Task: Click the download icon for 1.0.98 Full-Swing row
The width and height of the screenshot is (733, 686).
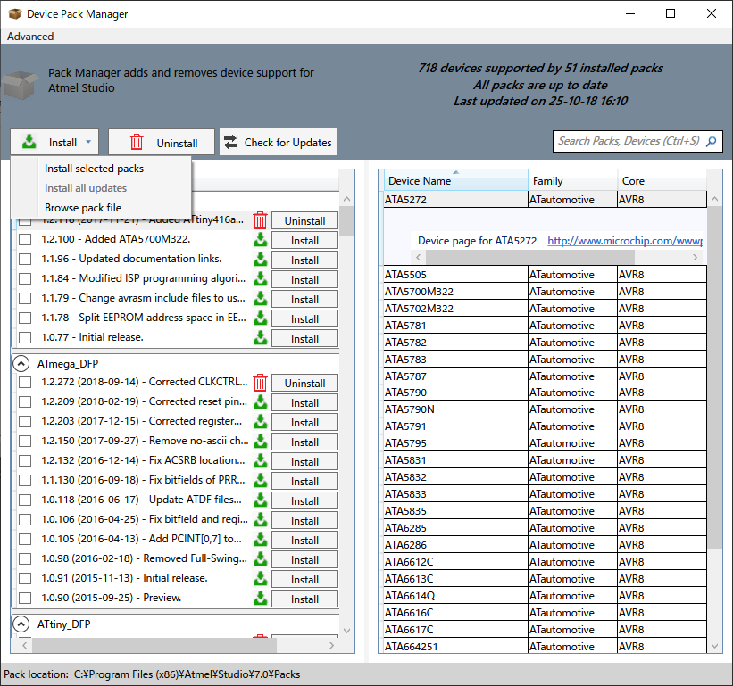Action: point(261,559)
